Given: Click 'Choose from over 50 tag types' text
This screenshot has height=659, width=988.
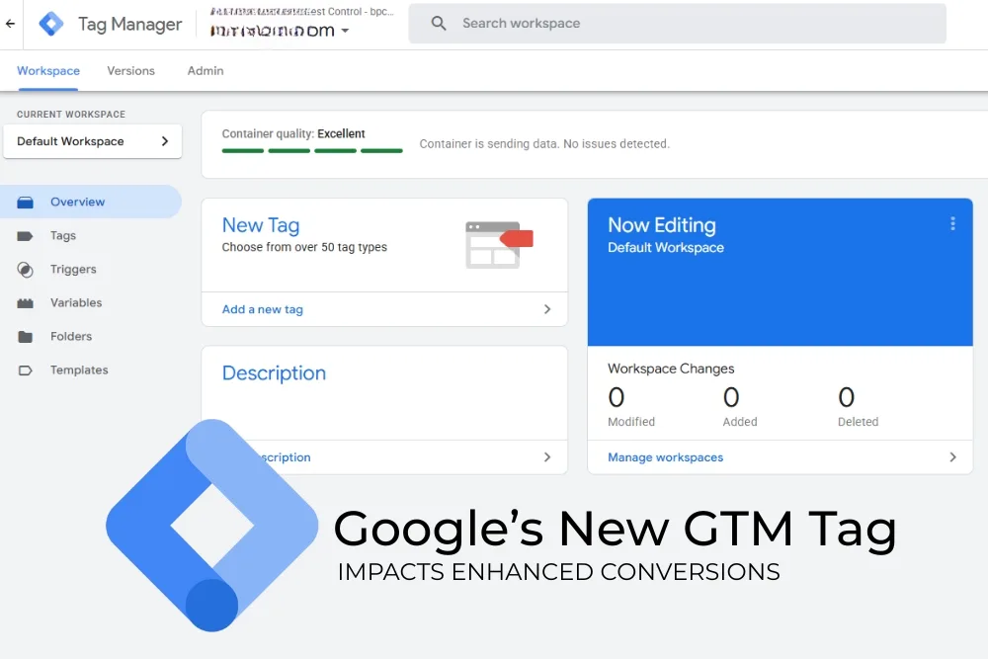Looking at the screenshot, I should 304,247.
